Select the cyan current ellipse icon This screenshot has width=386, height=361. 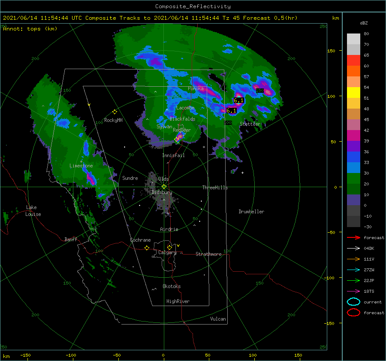point(353,302)
